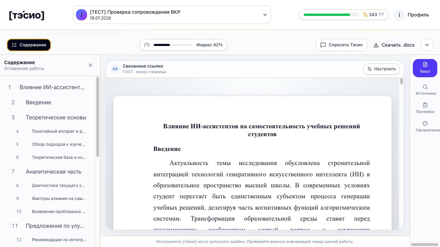Click the Оглавление работы subtitle
The image size is (440, 247).
tap(24, 69)
